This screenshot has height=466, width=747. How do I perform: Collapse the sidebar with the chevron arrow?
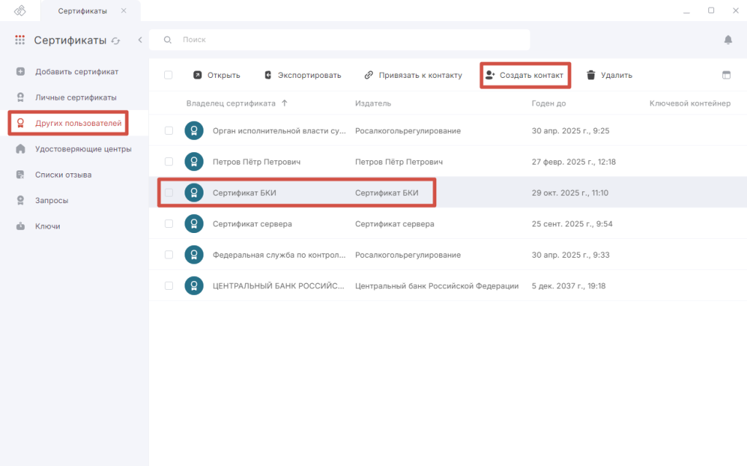point(140,40)
